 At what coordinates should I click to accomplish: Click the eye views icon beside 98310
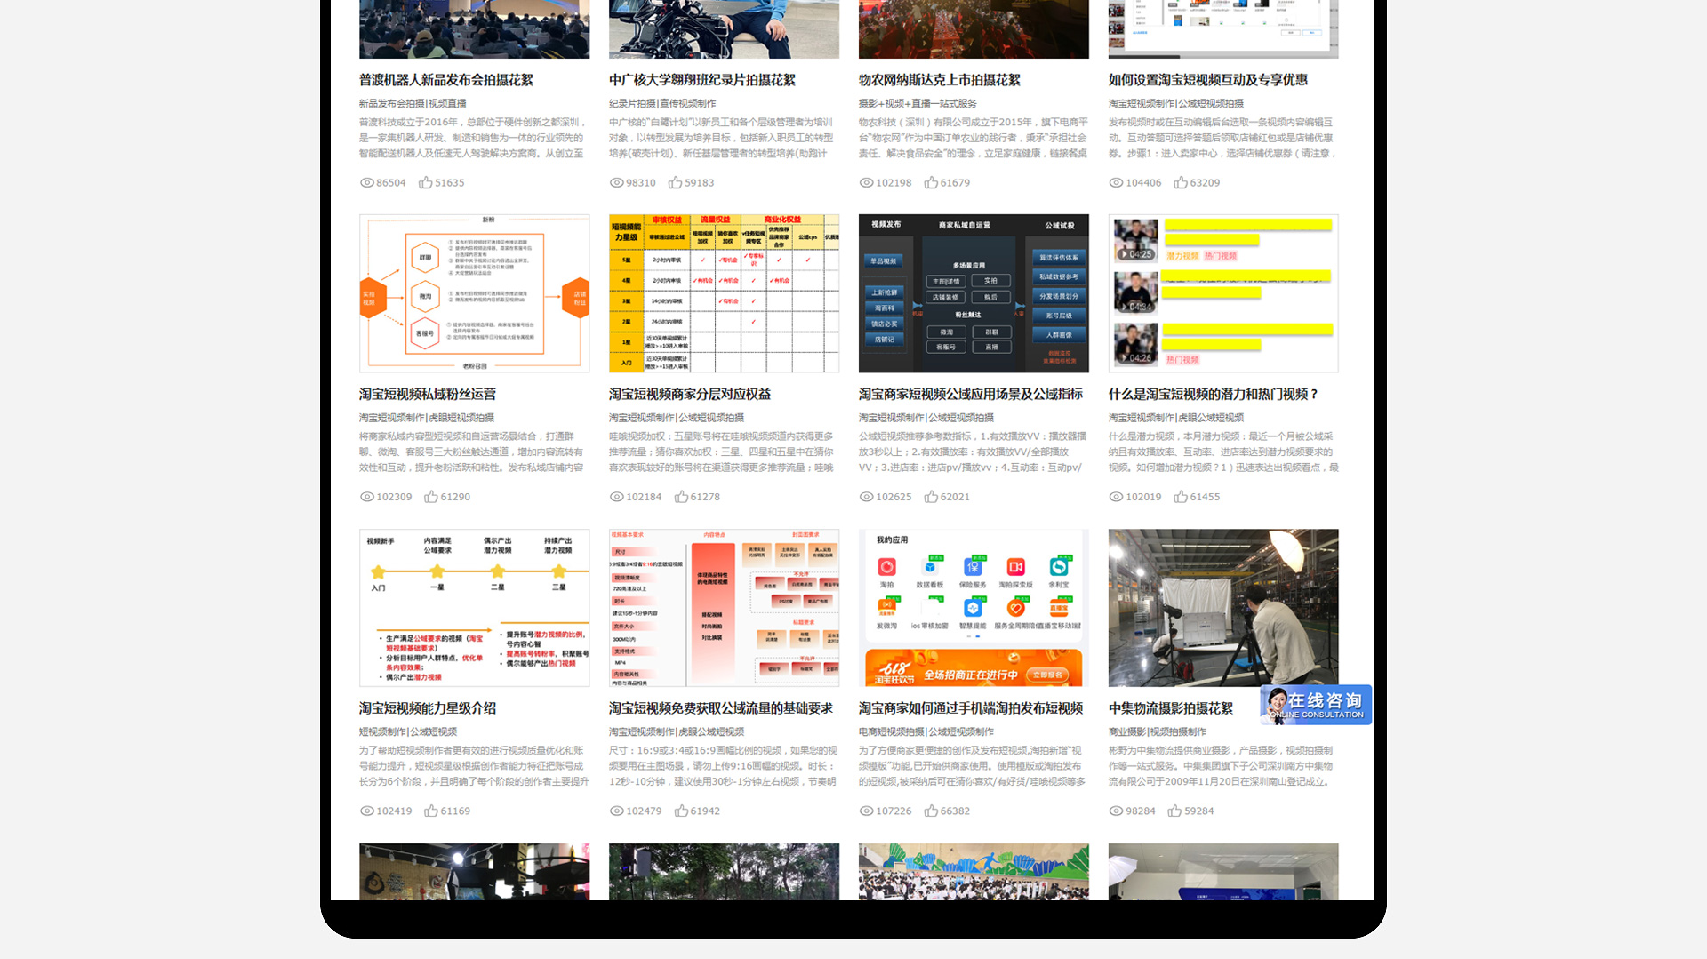(616, 182)
